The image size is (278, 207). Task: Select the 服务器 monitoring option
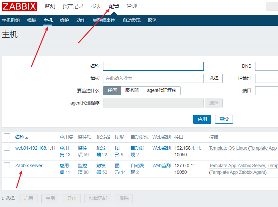click(x=132, y=91)
